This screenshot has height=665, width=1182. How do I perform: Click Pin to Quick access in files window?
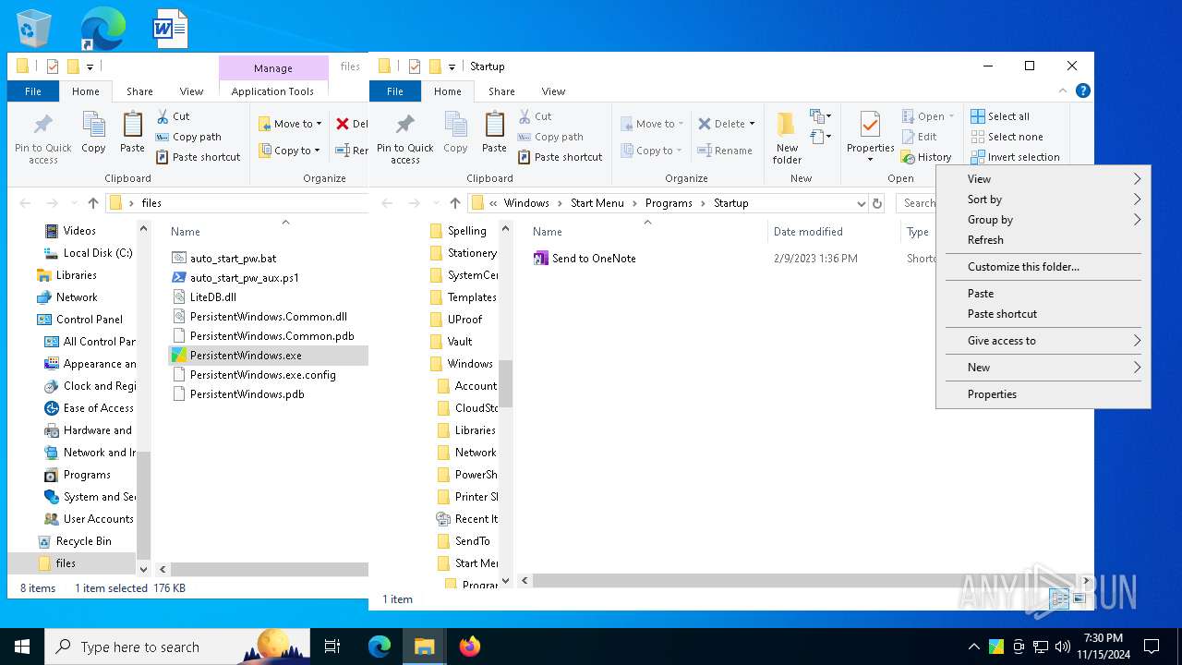[43, 139]
